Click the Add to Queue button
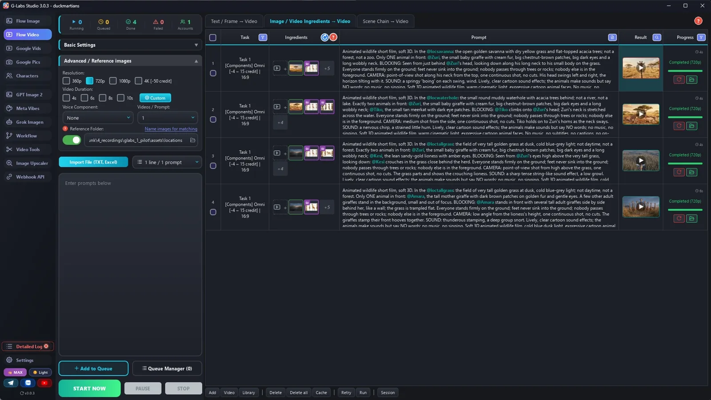711x400 pixels. (x=93, y=368)
